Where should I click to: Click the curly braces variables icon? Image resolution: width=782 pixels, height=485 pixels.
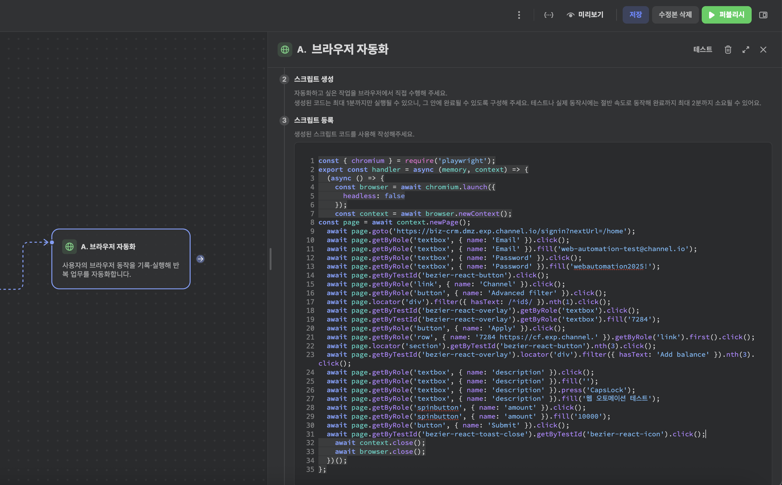(549, 15)
